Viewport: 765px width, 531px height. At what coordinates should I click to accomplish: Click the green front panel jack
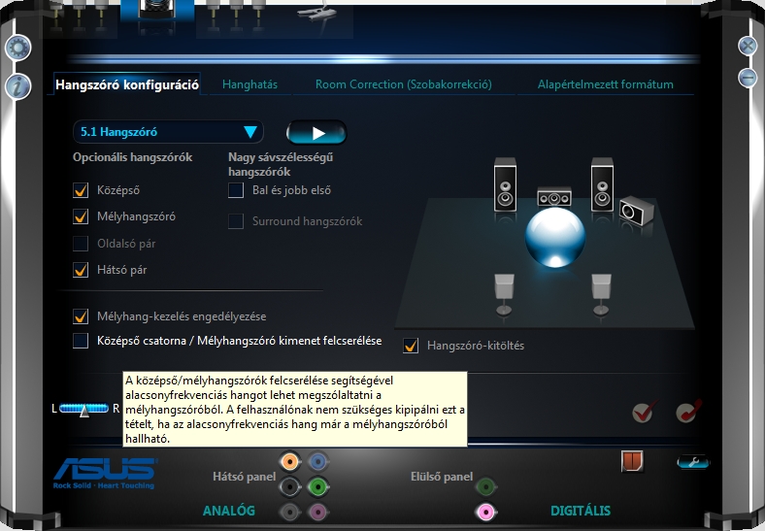[485, 486]
